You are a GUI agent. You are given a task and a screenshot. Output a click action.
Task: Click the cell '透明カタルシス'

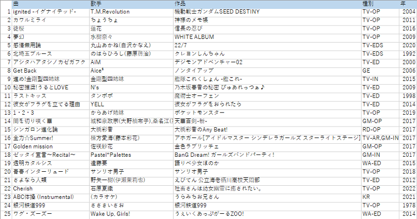tap(51, 163)
